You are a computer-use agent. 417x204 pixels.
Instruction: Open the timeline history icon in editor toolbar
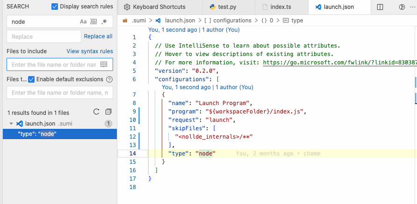402,7
